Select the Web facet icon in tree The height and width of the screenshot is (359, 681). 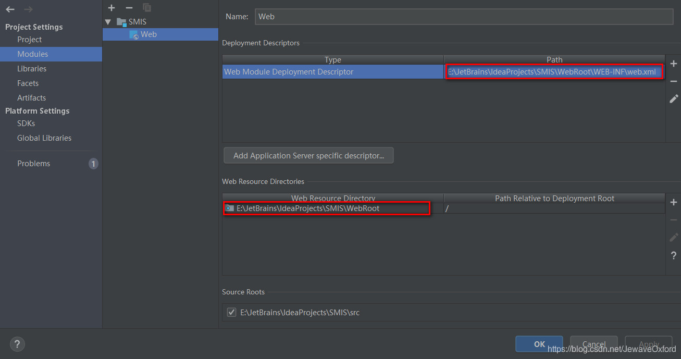point(134,34)
